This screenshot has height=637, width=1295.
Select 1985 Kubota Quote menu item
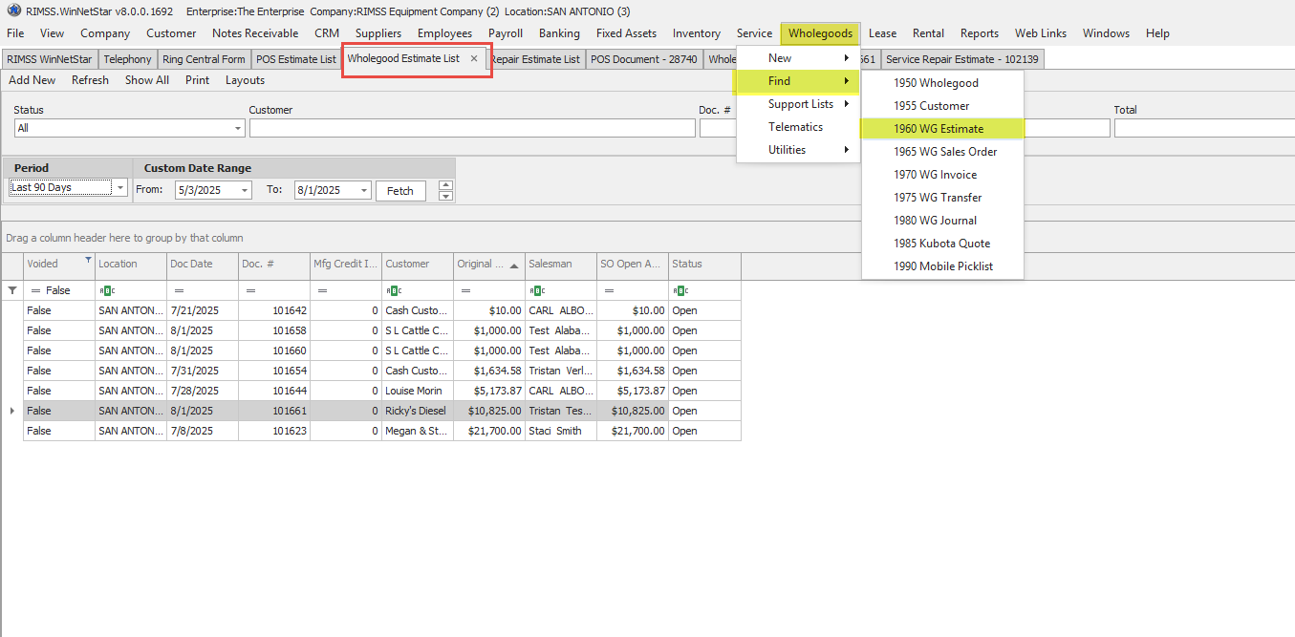942,244
